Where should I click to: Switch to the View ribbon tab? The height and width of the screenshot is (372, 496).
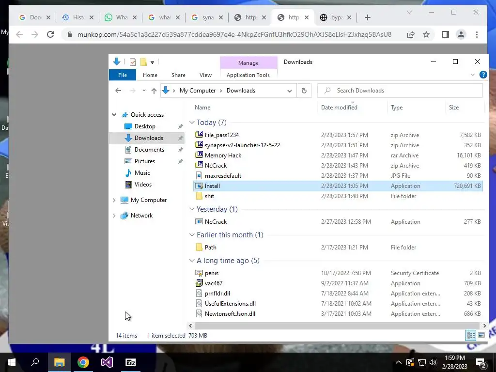pos(205,75)
